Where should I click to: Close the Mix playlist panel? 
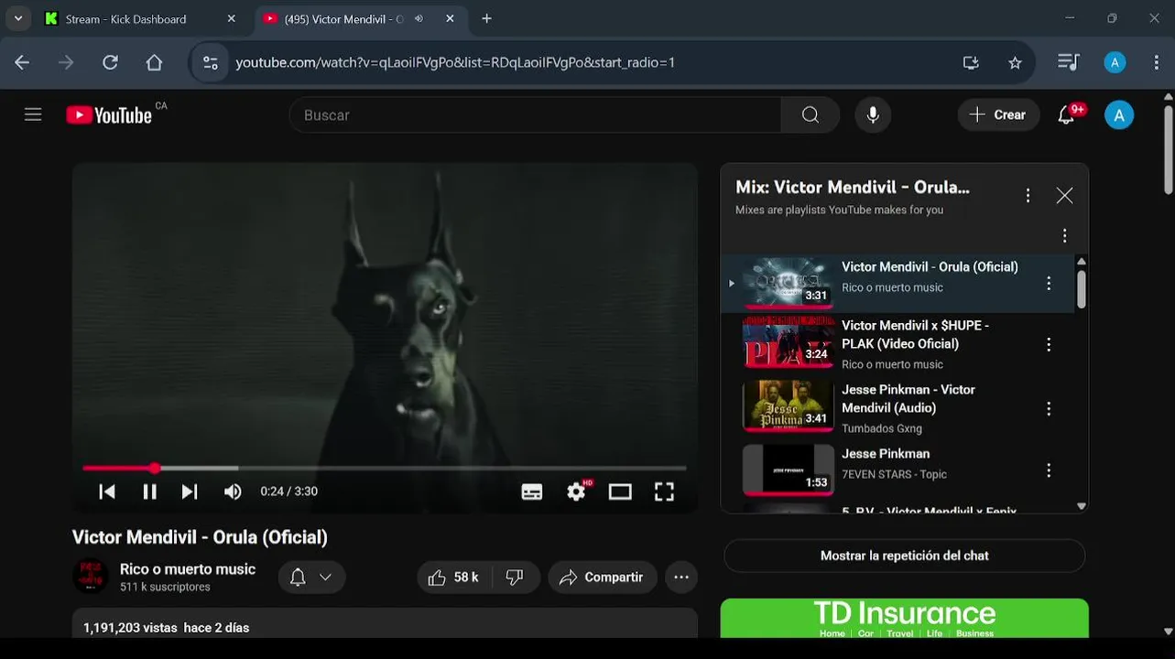point(1064,195)
